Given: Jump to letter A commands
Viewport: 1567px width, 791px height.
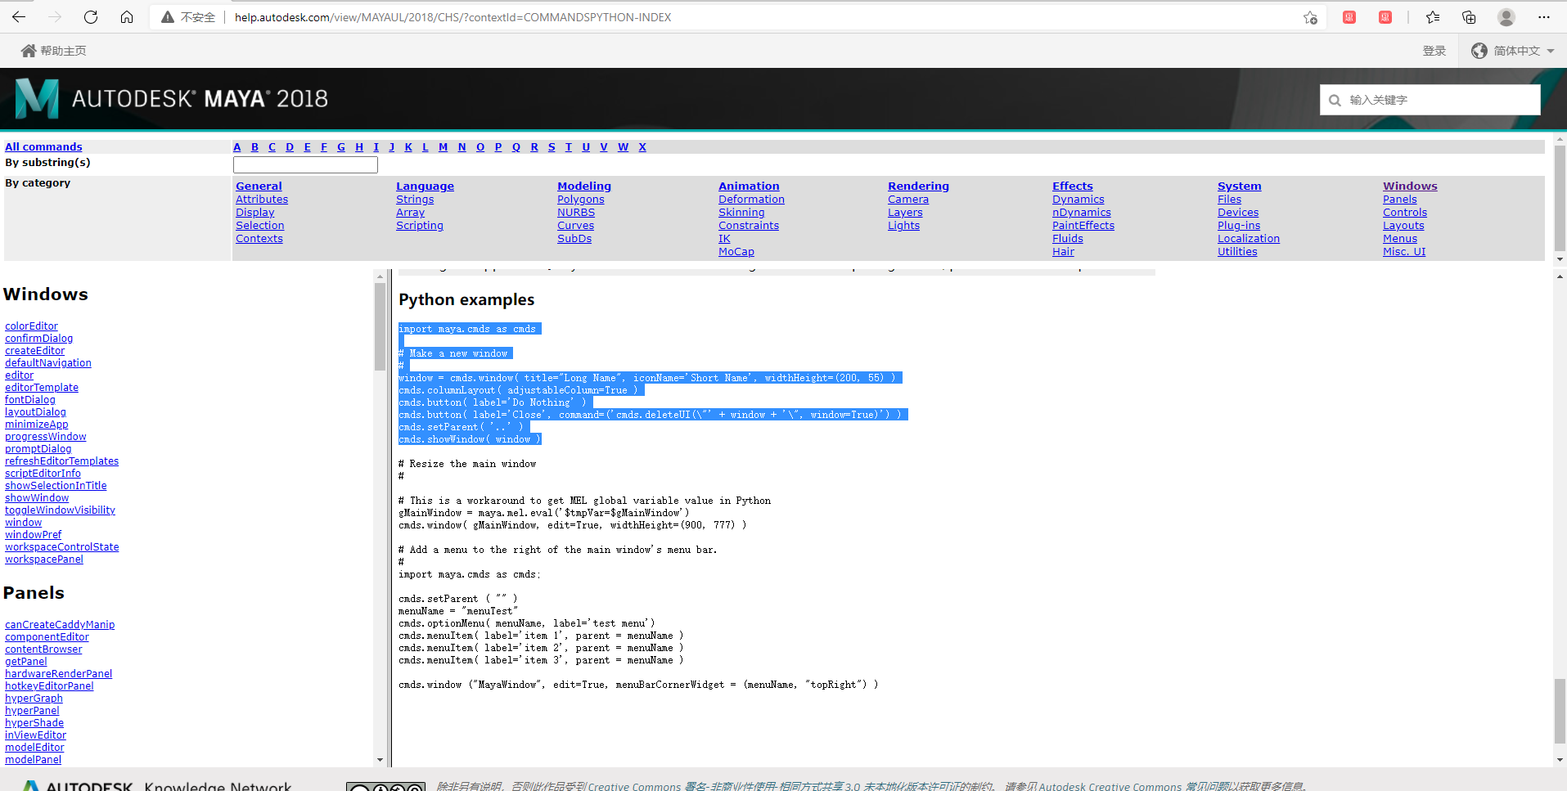Looking at the screenshot, I should coord(237,147).
